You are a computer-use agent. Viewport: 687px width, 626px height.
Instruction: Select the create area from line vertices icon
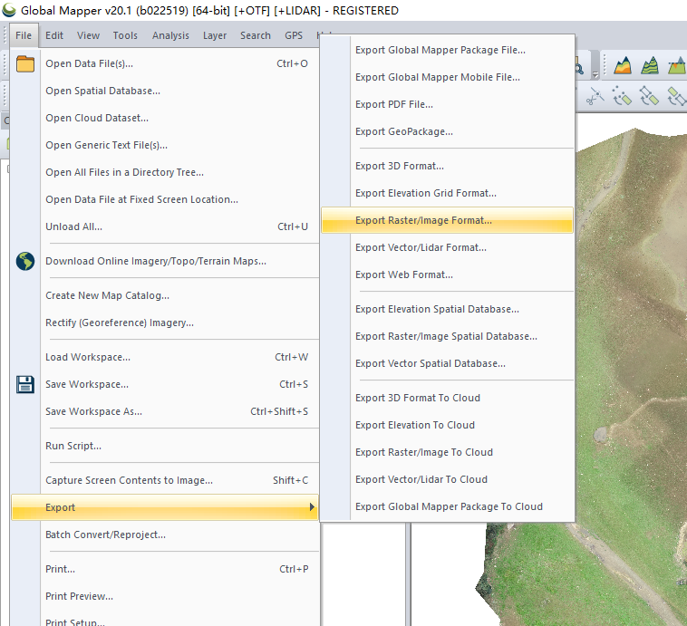[x=649, y=96]
